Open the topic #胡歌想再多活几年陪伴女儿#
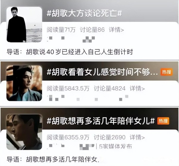179x166 pixels. 101,121
